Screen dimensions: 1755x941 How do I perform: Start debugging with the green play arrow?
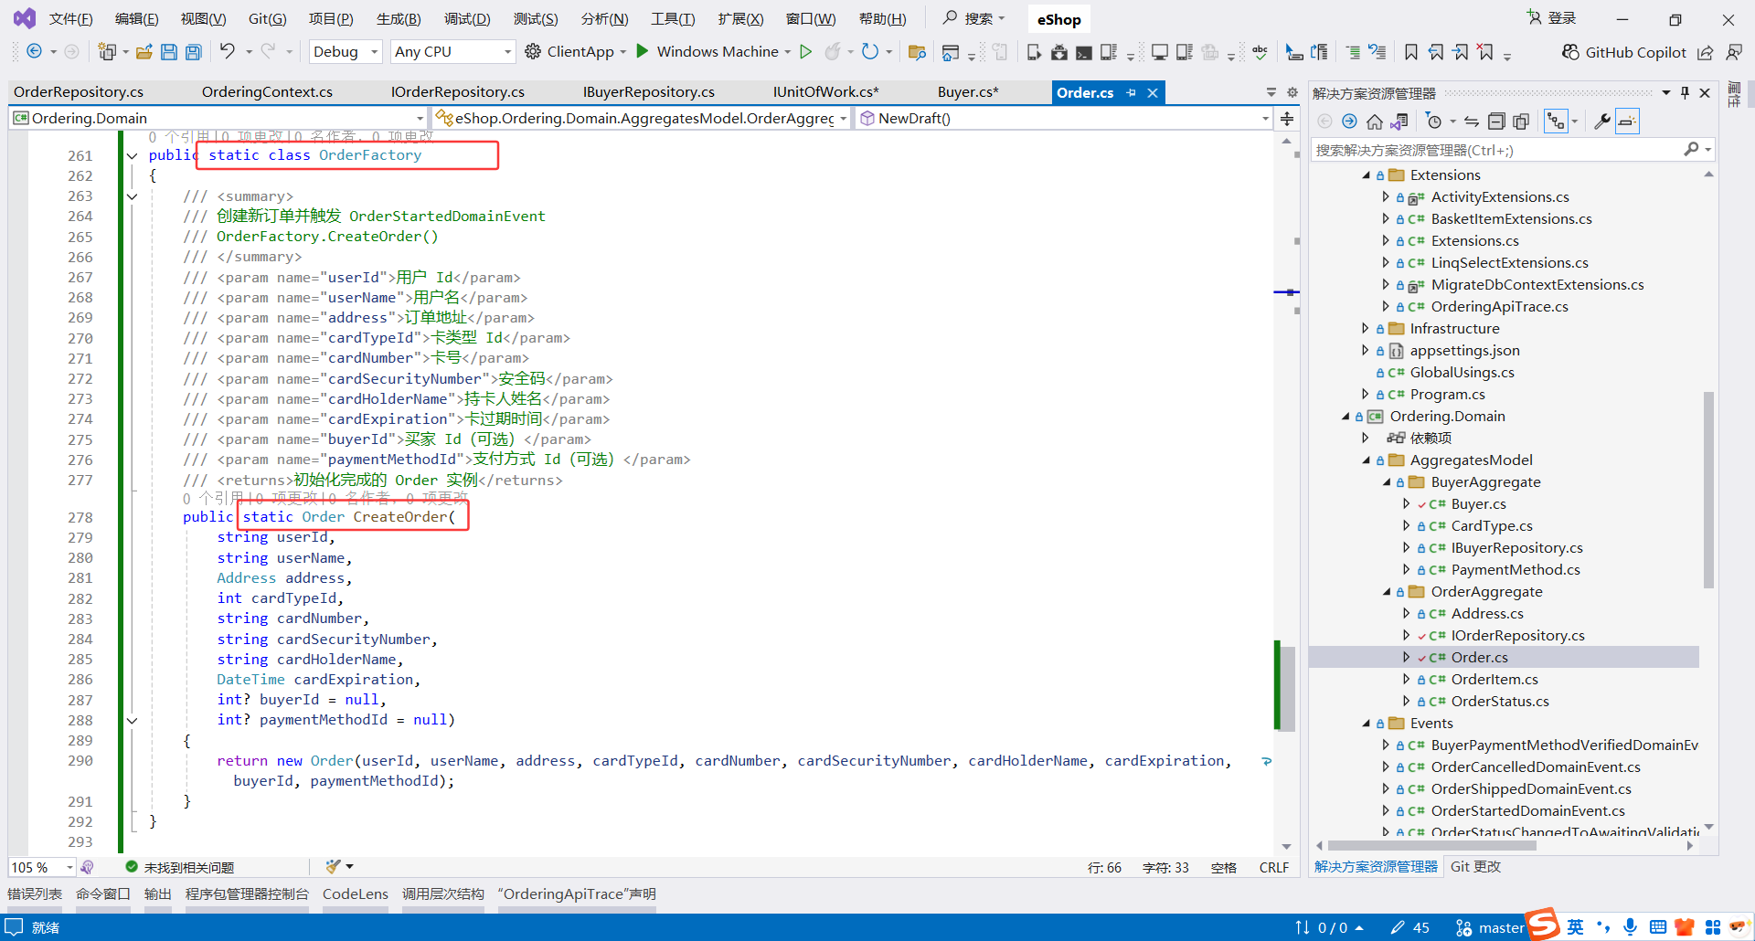643,51
